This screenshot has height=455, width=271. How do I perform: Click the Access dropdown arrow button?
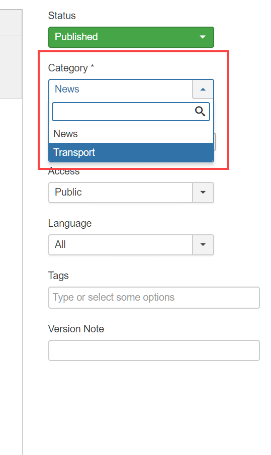point(203,193)
